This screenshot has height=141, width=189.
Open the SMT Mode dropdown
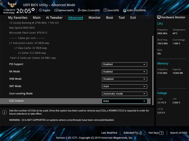pos(124,86)
